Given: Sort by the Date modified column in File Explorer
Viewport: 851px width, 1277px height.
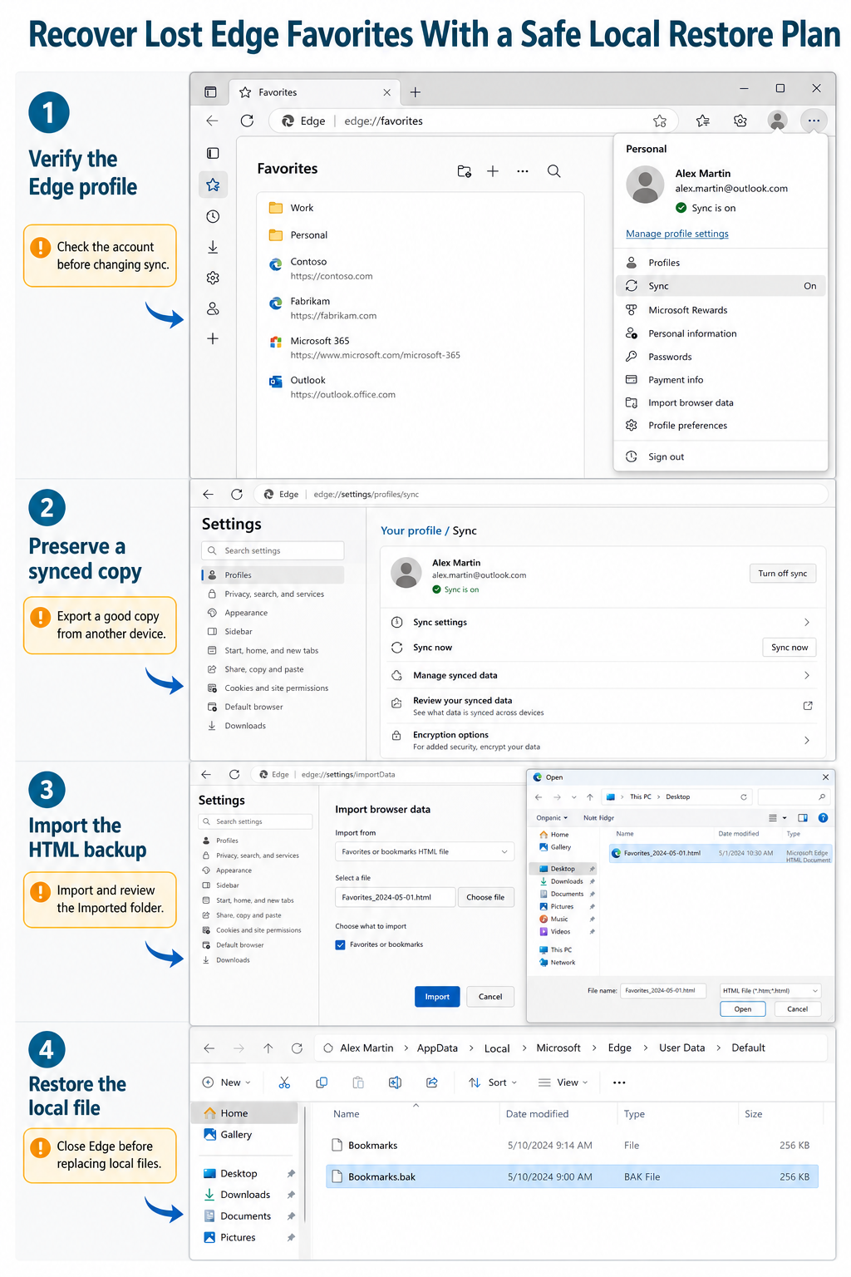Looking at the screenshot, I should [537, 1114].
